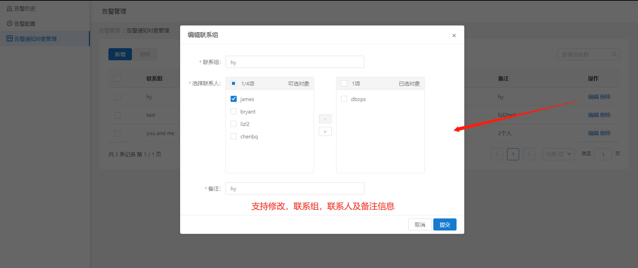Image resolution: width=638 pixels, height=268 pixels.
Task: Click the bryant contact name
Action: tap(248, 111)
